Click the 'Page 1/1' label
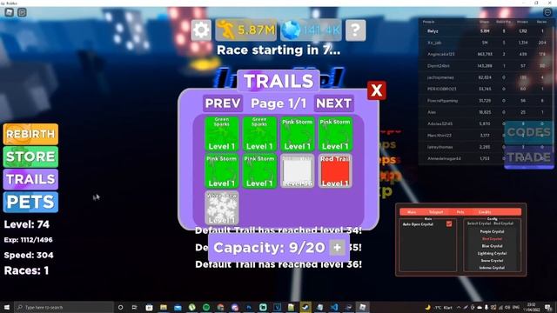The height and width of the screenshot is (313, 557). click(278, 103)
